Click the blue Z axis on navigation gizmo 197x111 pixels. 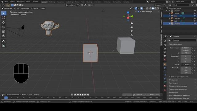coord(128,12)
